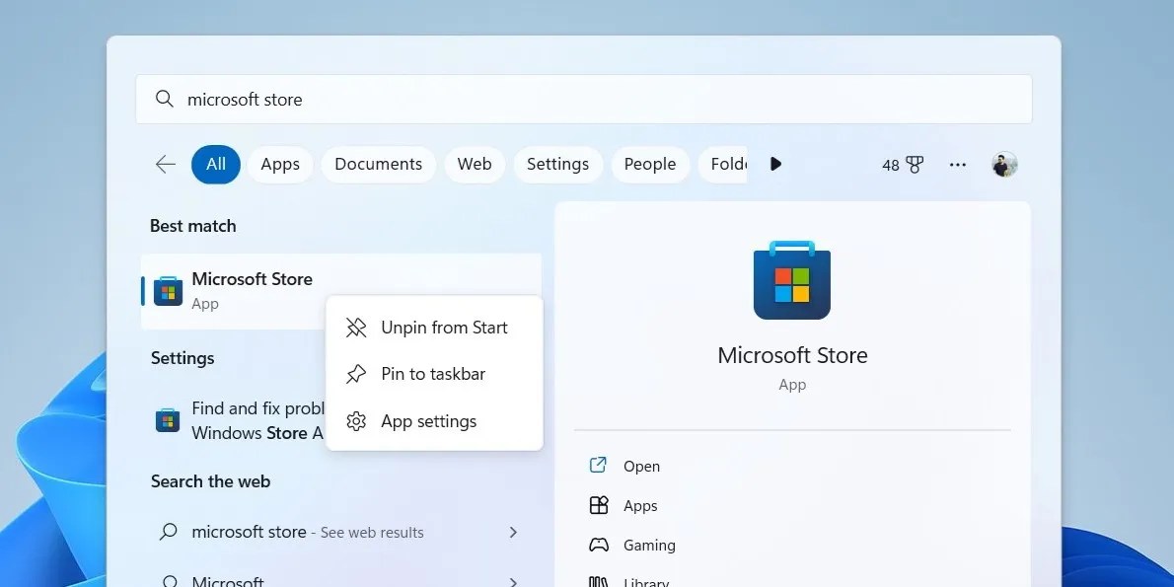Image resolution: width=1174 pixels, height=587 pixels.
Task: Expand more search filters with the right arrow
Action: (775, 164)
